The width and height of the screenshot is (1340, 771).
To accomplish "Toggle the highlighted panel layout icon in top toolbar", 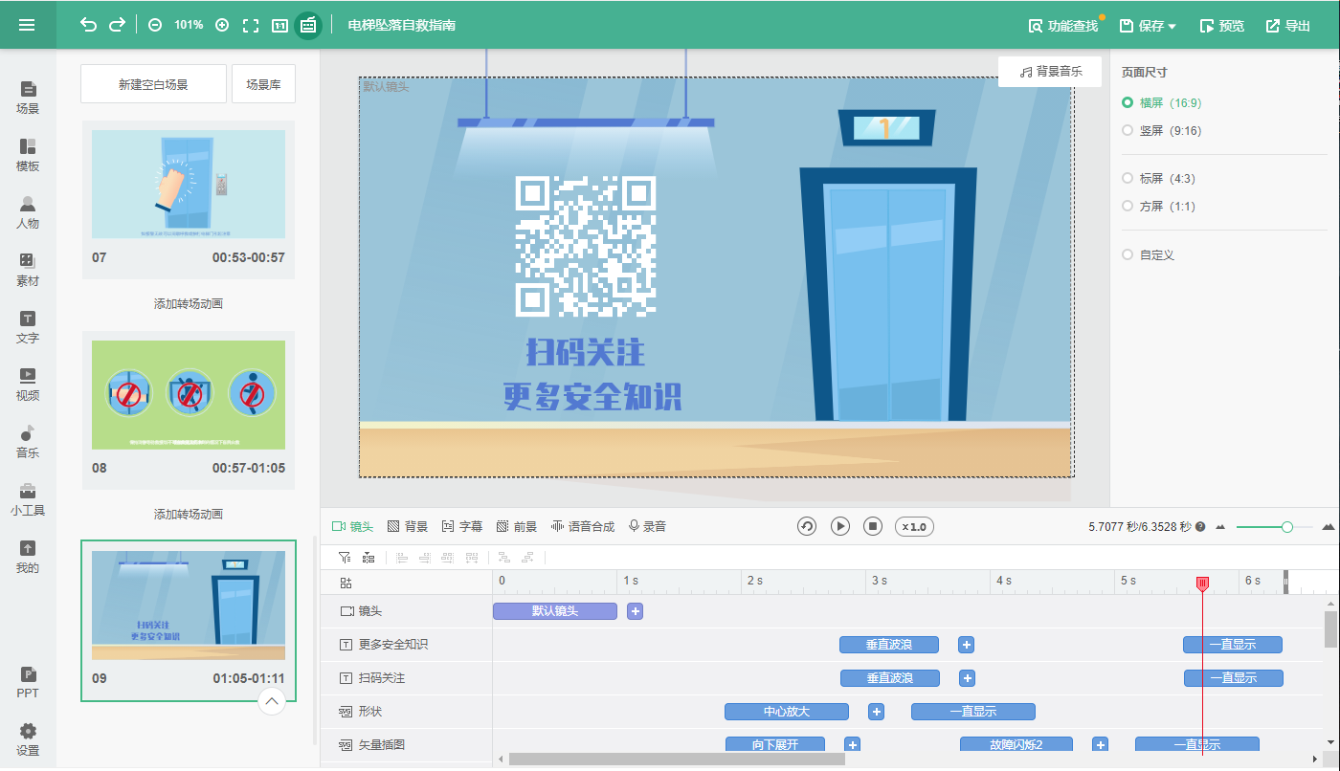I will (x=308, y=25).
